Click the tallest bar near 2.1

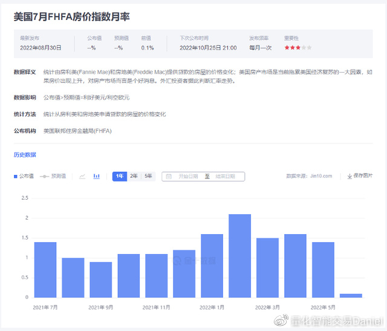coord(240,256)
